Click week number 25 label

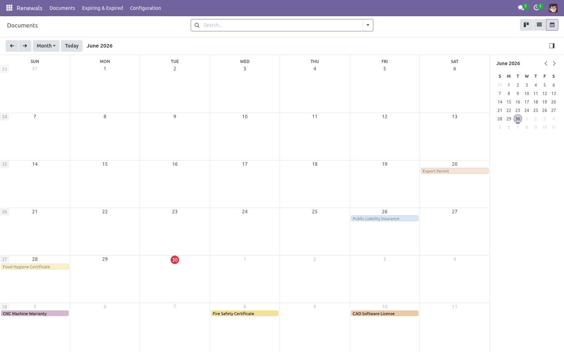5,164
